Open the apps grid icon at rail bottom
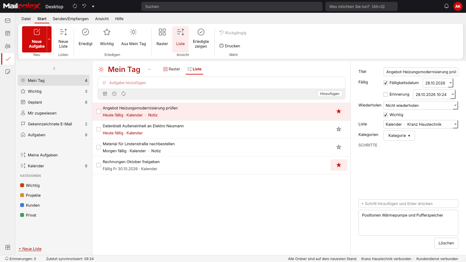 coord(8,247)
